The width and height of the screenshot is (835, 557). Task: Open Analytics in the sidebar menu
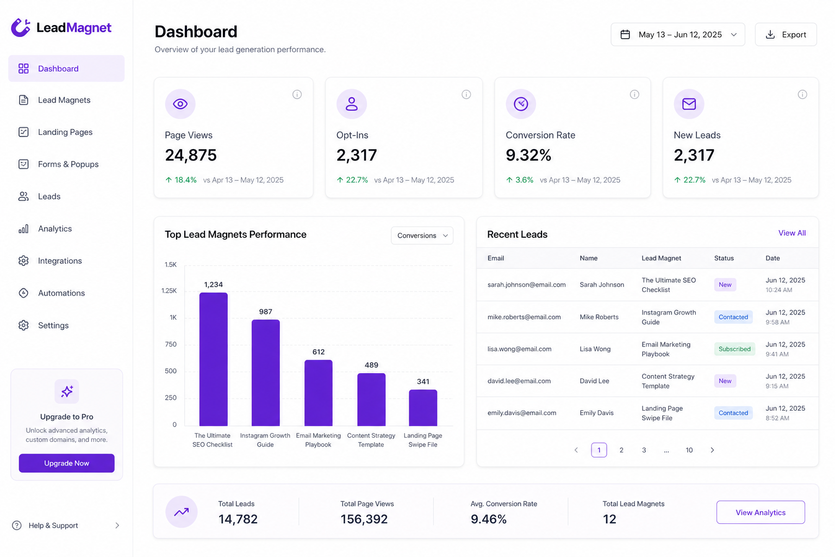click(x=66, y=228)
